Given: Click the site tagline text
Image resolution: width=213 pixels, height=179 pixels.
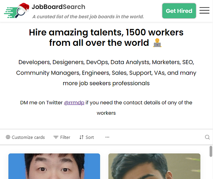Looking at the screenshot, I should point(88,17).
